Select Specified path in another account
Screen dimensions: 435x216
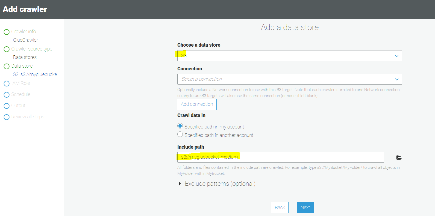(180, 134)
